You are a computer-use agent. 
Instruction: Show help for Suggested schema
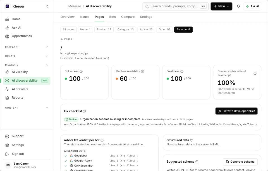coord(197,162)
